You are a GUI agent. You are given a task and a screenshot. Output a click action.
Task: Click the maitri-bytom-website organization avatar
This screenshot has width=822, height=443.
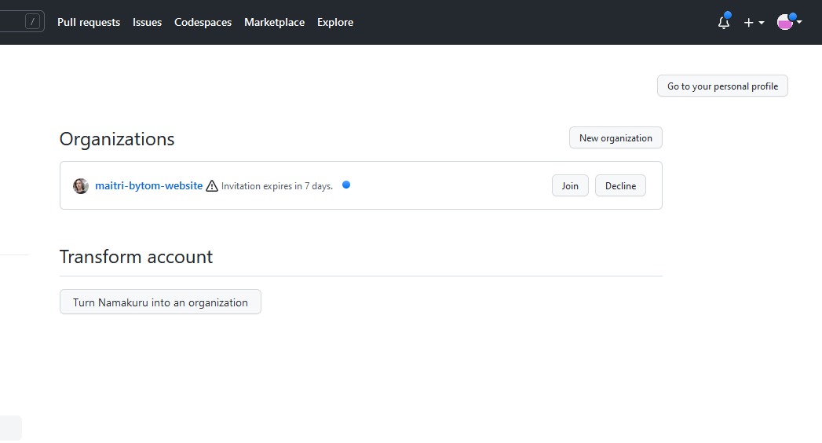81,185
